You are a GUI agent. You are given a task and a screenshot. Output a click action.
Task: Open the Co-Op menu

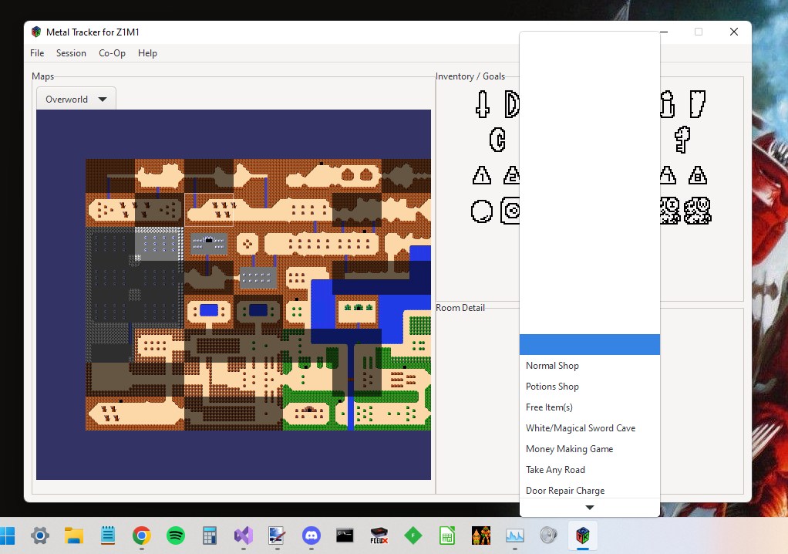[x=112, y=52]
